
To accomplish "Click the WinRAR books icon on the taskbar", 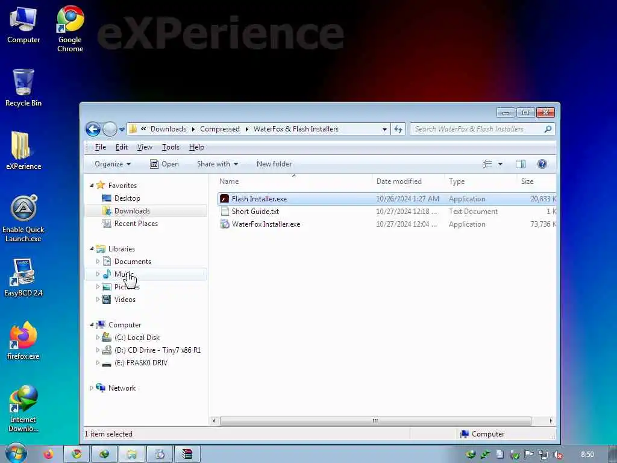I will (187, 455).
